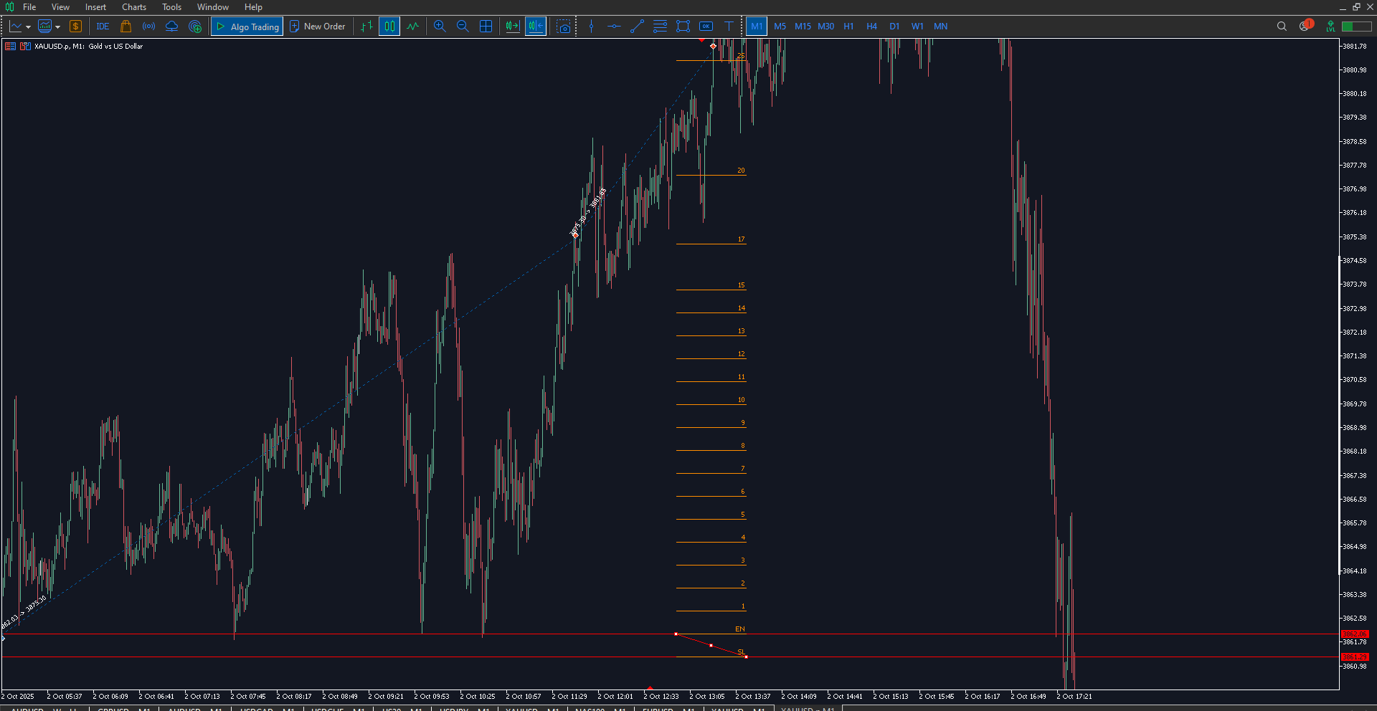
Task: Select the vertical line drawing tool
Action: pyautogui.click(x=591, y=27)
